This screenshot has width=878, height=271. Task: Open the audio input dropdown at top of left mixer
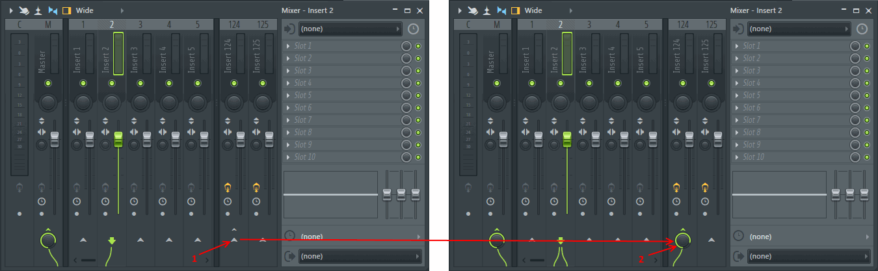click(x=351, y=29)
